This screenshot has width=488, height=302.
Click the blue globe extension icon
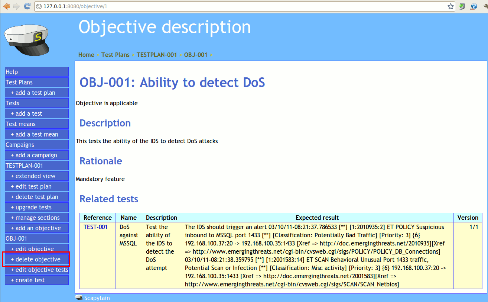474,6
